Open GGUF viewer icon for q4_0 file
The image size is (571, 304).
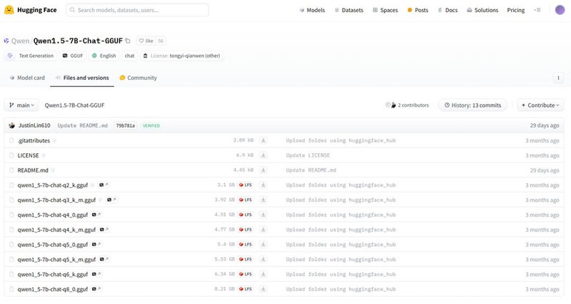pyautogui.click(x=96, y=215)
